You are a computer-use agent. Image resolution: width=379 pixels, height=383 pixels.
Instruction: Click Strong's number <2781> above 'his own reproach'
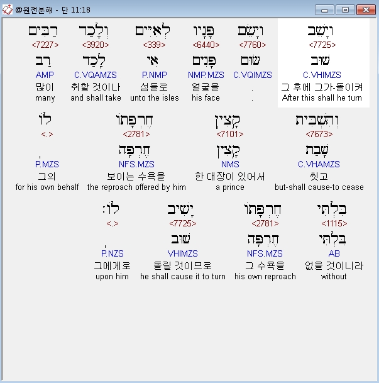coord(265,223)
